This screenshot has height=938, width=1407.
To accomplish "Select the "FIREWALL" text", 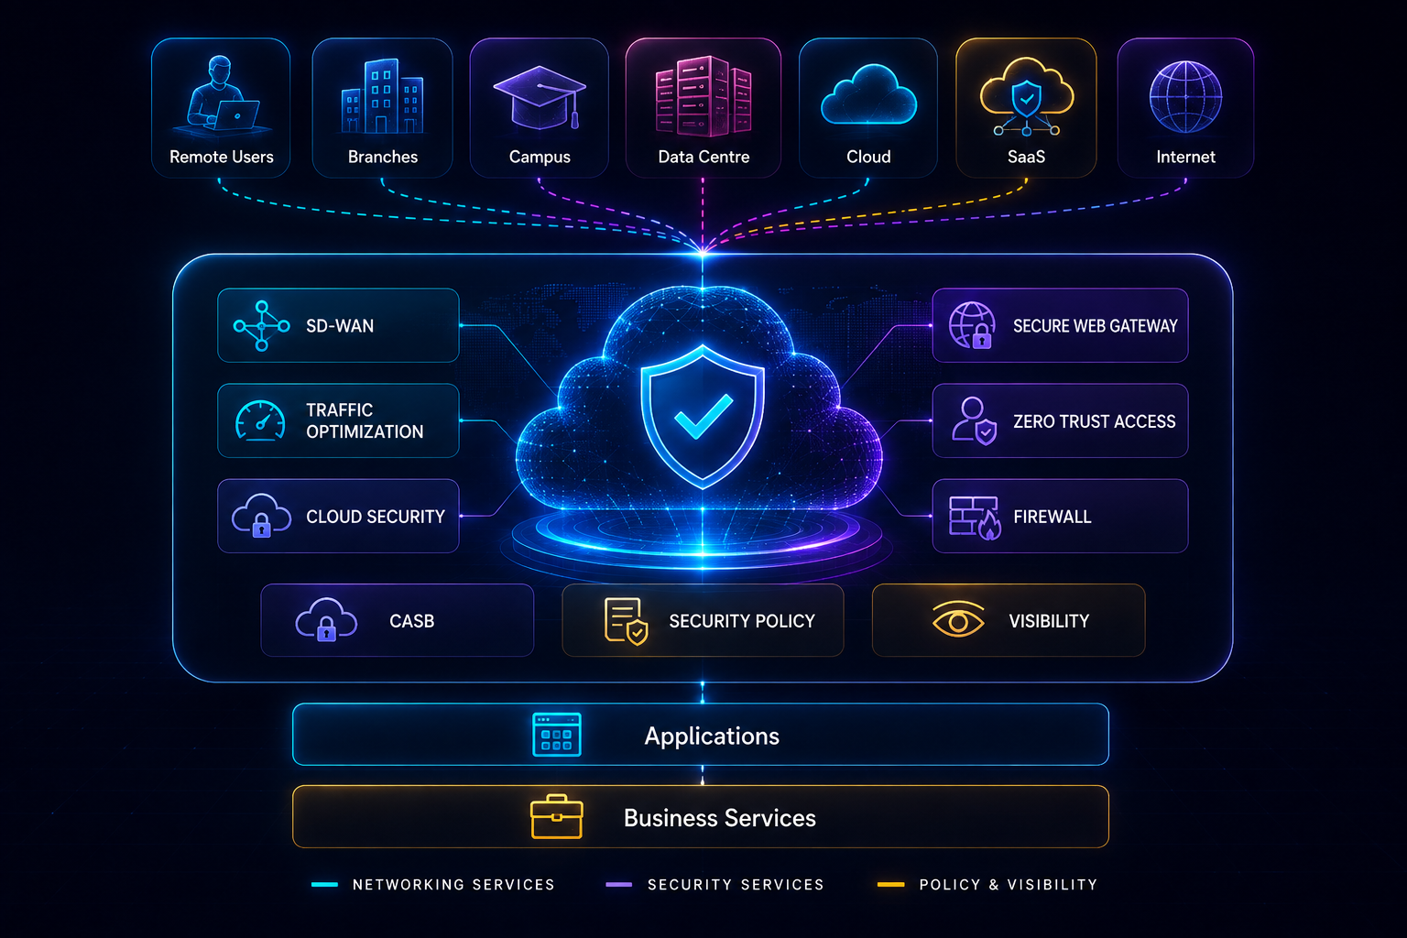I will (1053, 518).
